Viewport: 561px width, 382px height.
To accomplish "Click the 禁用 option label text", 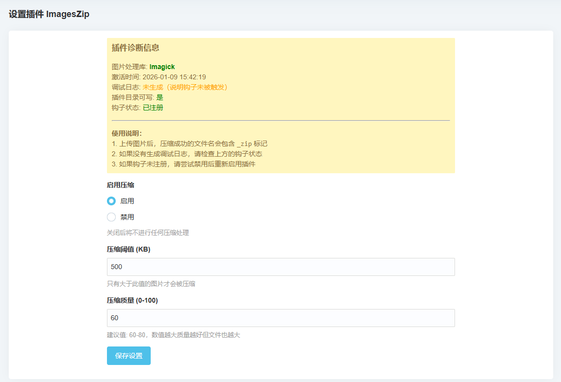I will point(127,217).
